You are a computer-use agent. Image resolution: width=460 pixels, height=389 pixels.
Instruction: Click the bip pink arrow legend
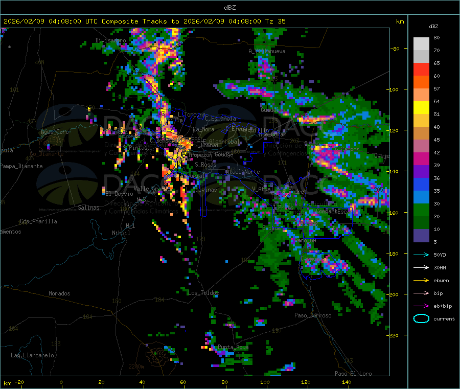coord(421,293)
